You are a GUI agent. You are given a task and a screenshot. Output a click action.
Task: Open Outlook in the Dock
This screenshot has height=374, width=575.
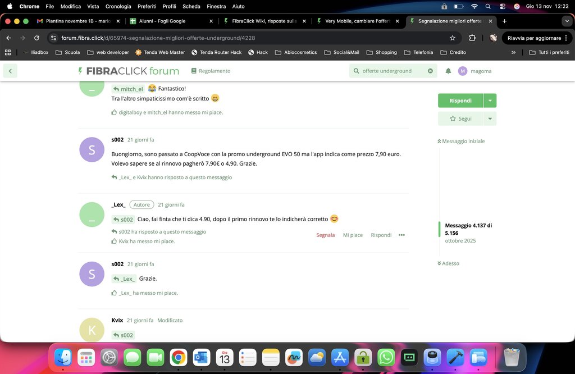[x=202, y=358]
